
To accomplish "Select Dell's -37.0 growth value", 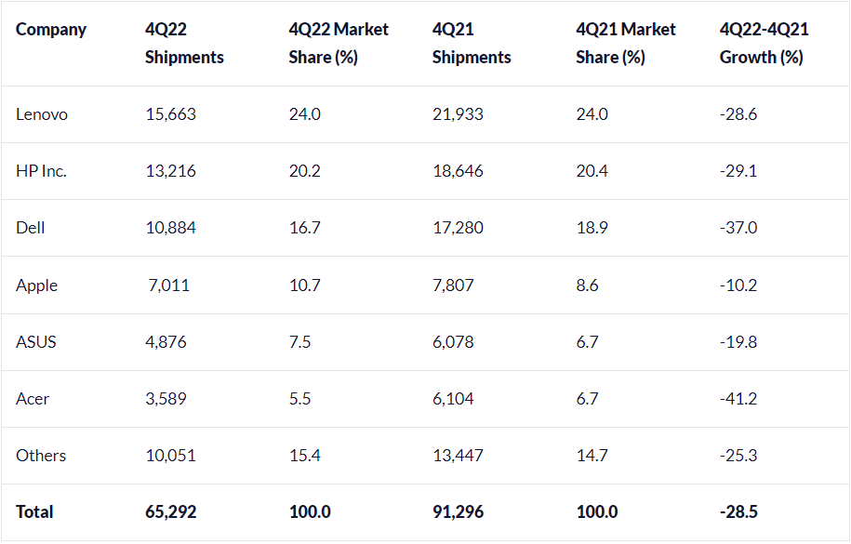I will (x=738, y=228).
